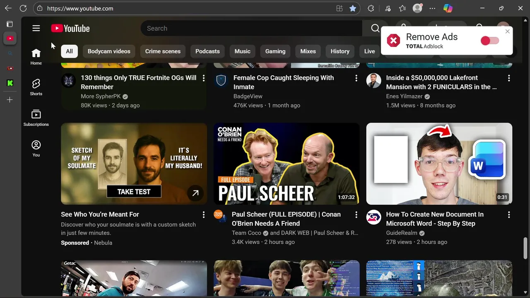
Task: Click the YouTube search magnifier button
Action: [375, 28]
